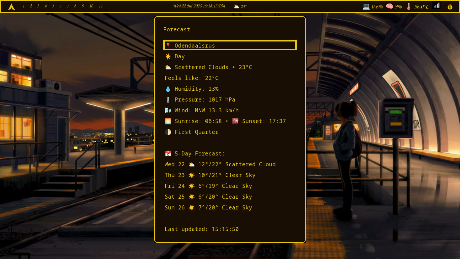This screenshot has height=259, width=460.
Task: Go to workspace 10
Action: click(91, 6)
